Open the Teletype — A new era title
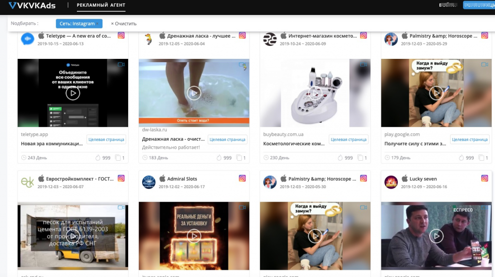The image size is (495, 277). pos(78,36)
